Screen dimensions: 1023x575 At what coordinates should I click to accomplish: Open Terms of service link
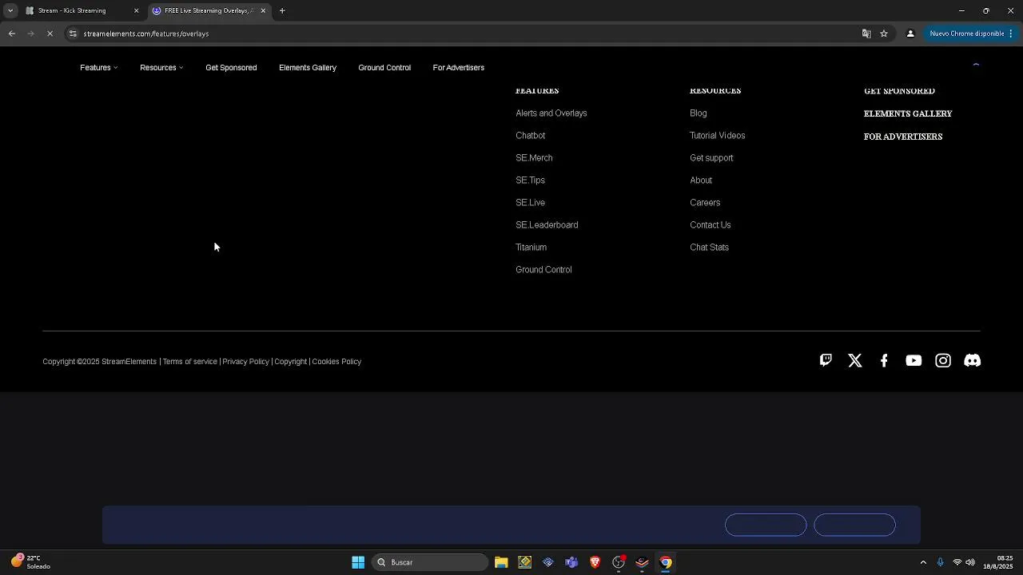point(189,362)
